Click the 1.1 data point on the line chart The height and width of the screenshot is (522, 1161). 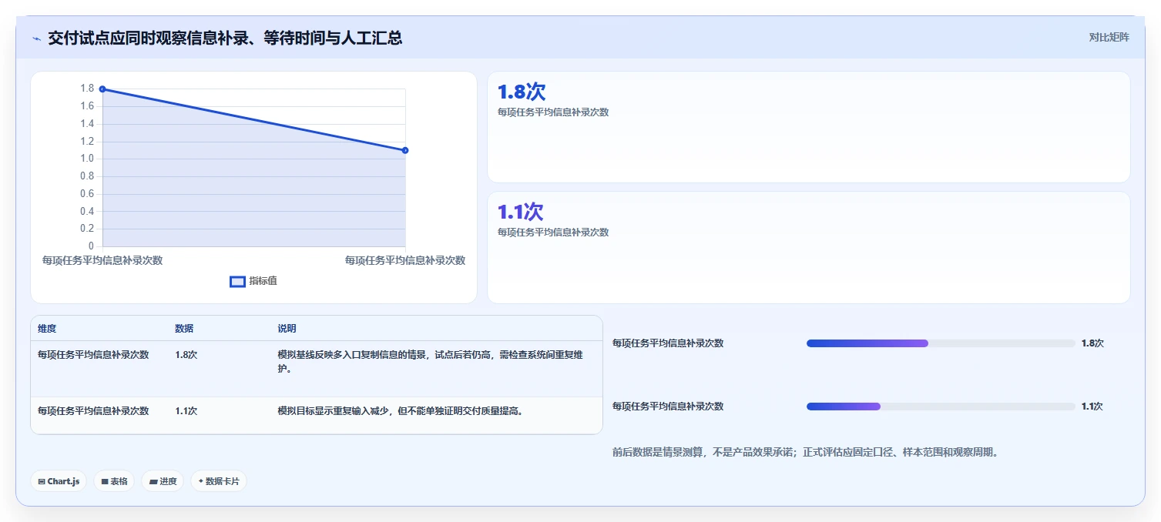[x=405, y=150]
